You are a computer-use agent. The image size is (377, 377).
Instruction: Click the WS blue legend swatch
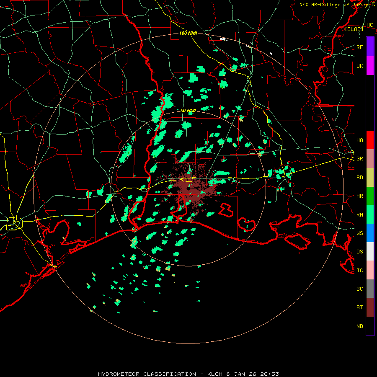pos(370,233)
